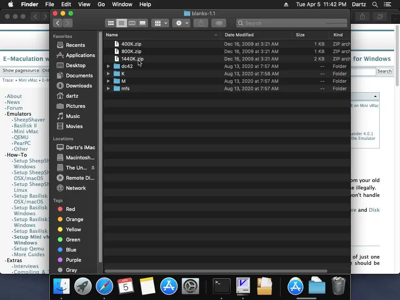
Task: Open the Help menu
Action: pyautogui.click(x=145, y=4)
